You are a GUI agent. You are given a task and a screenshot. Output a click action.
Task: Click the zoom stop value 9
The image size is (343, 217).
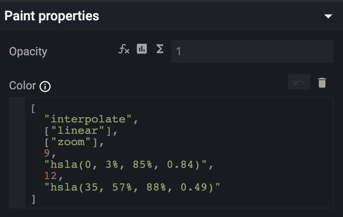47,153
